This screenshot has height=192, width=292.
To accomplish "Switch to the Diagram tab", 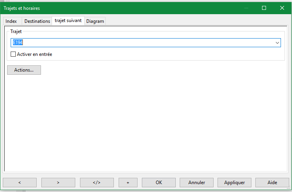I will [95, 21].
